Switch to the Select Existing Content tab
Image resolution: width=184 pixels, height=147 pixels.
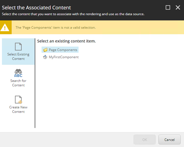tap(18, 52)
